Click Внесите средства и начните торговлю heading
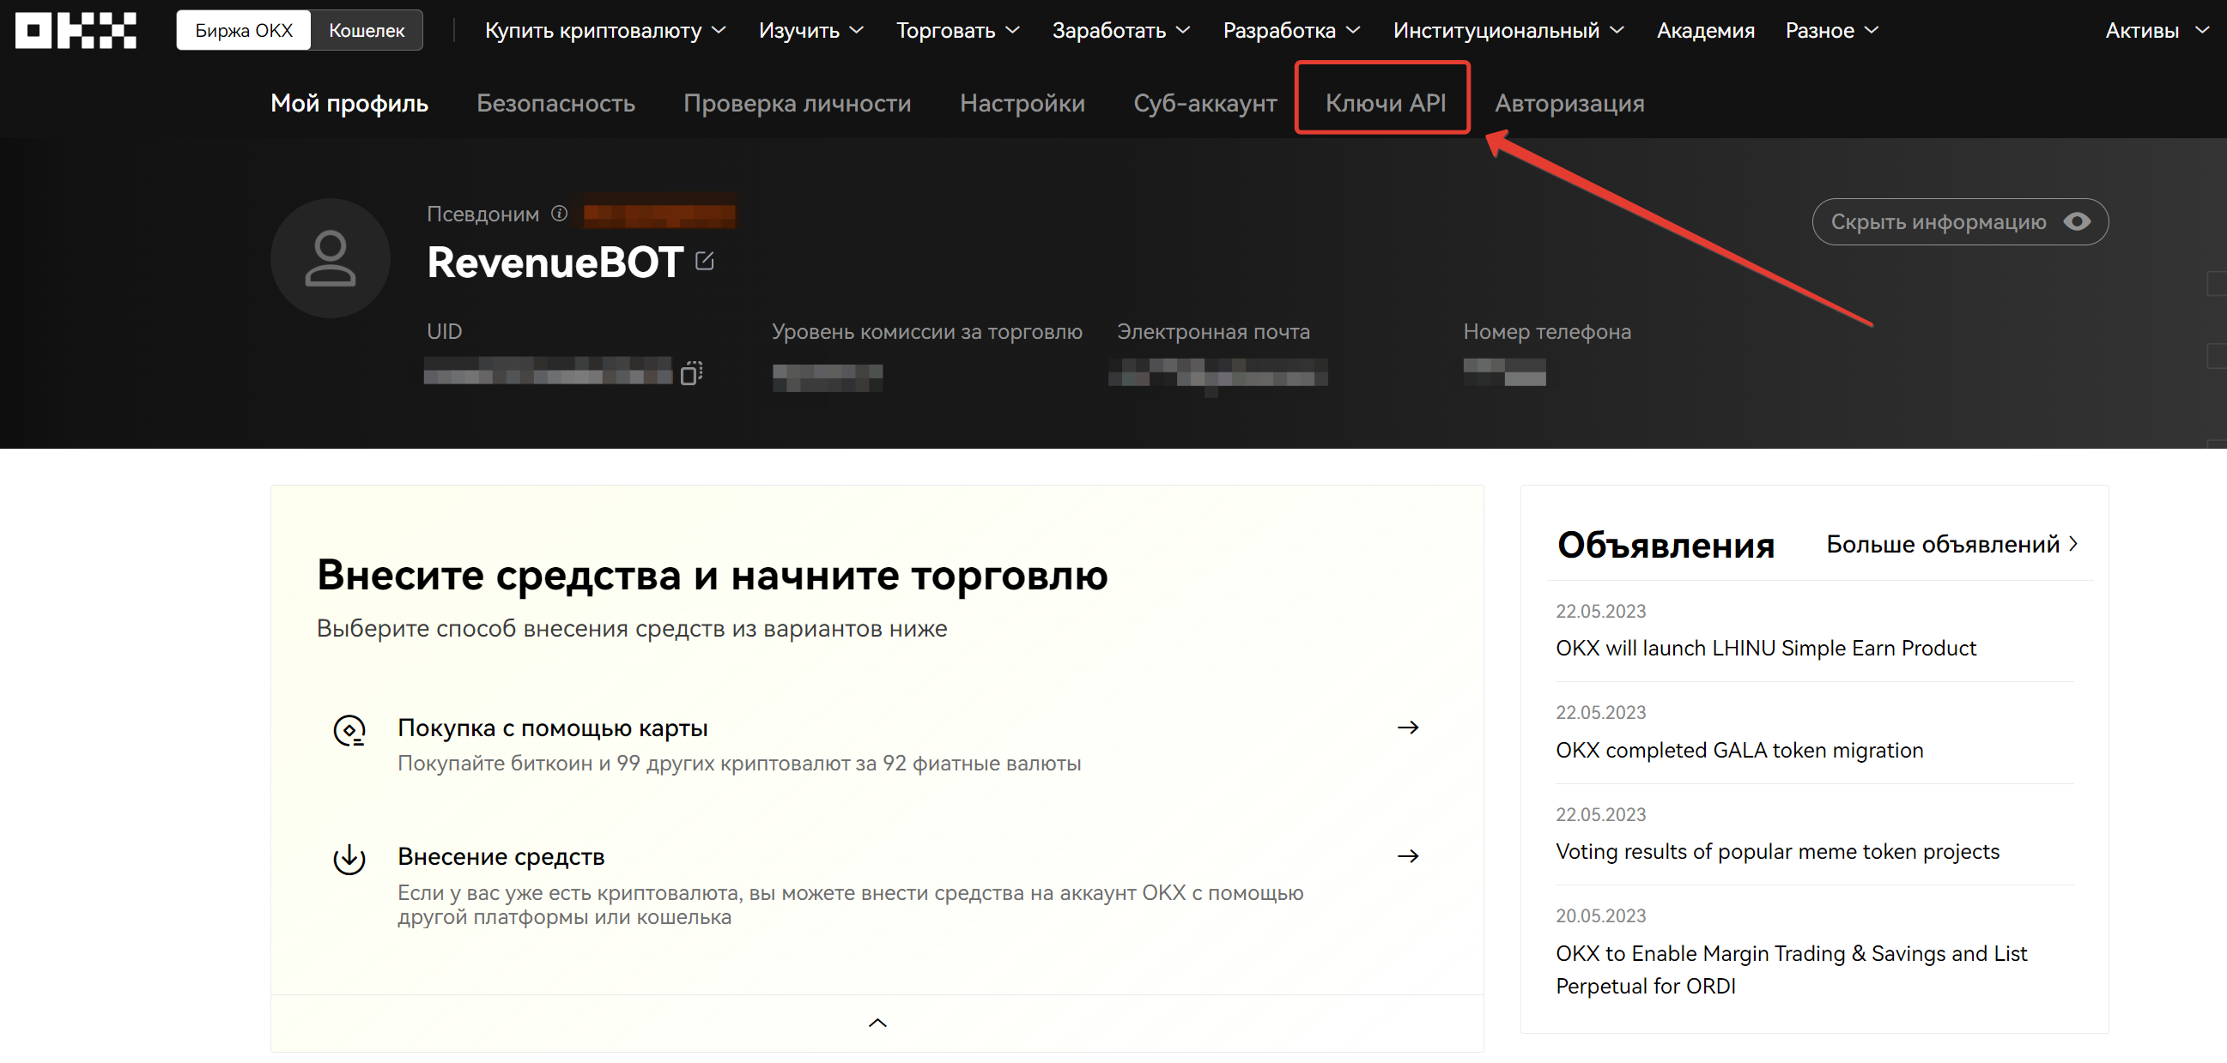This screenshot has height=1063, width=2227. click(x=713, y=575)
